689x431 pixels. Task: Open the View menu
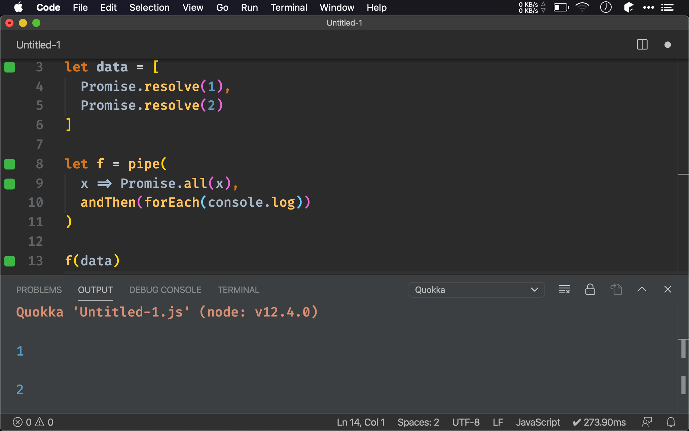pyautogui.click(x=193, y=7)
